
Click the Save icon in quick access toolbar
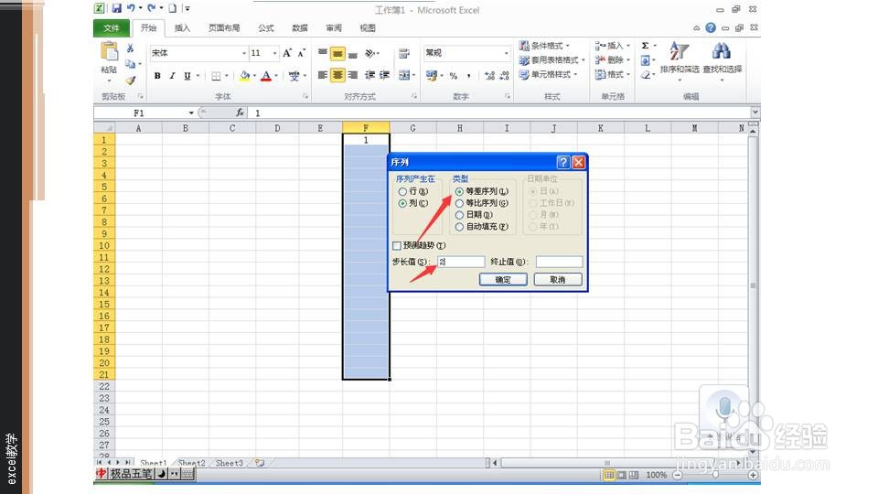click(116, 8)
